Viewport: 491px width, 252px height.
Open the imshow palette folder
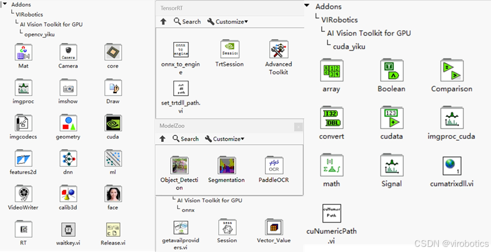coord(68,87)
